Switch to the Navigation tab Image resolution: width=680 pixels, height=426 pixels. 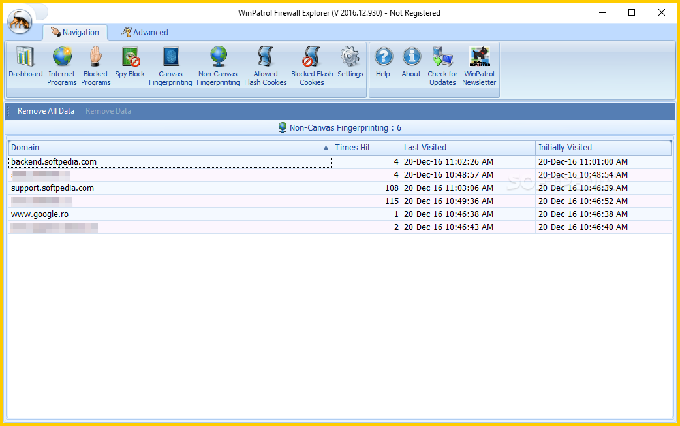(75, 32)
